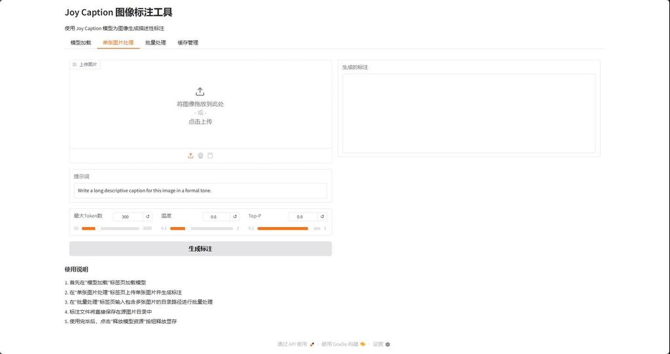670x354 pixels.
Task: Select the webcam source icon below the image box
Action: tap(200, 156)
